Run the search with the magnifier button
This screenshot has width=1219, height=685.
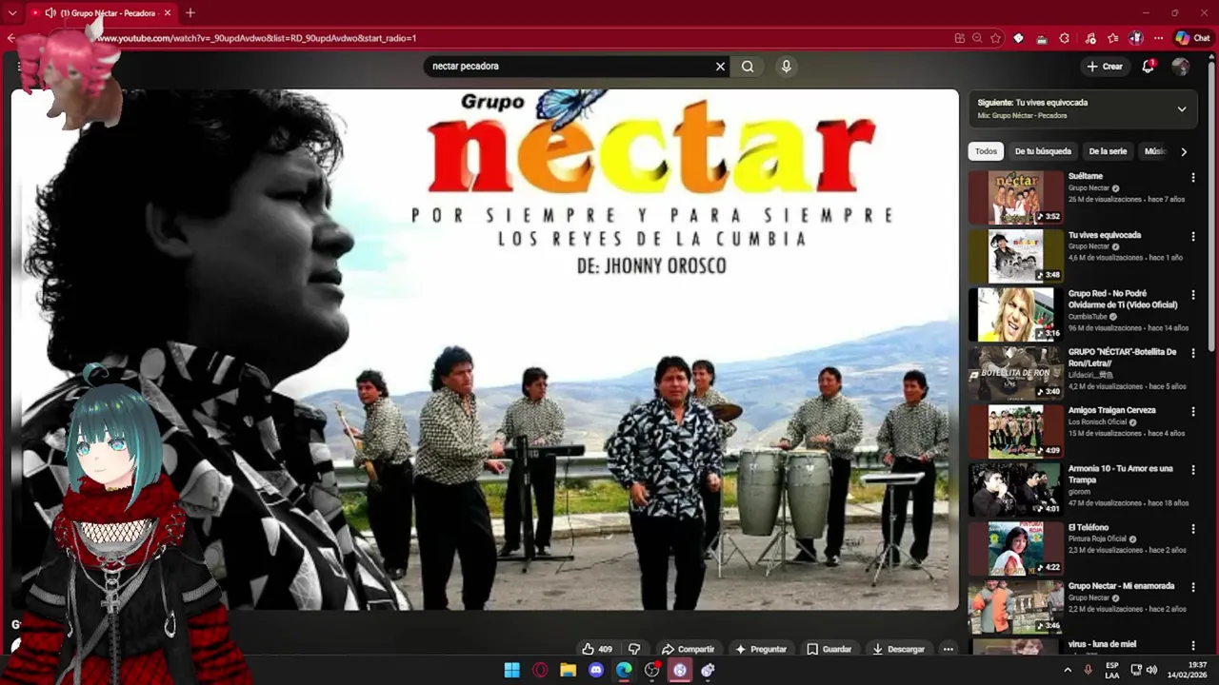click(748, 67)
